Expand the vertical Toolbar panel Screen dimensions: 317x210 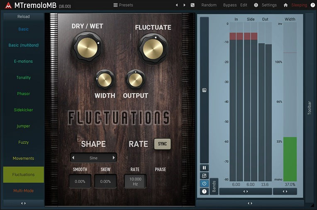tap(309, 108)
